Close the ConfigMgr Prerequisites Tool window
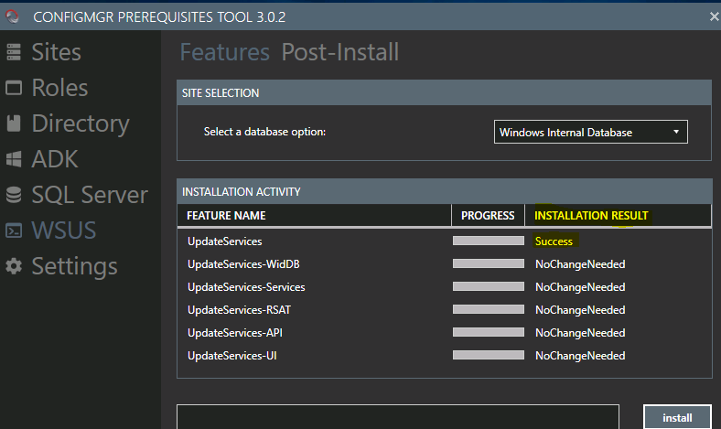 [714, 17]
